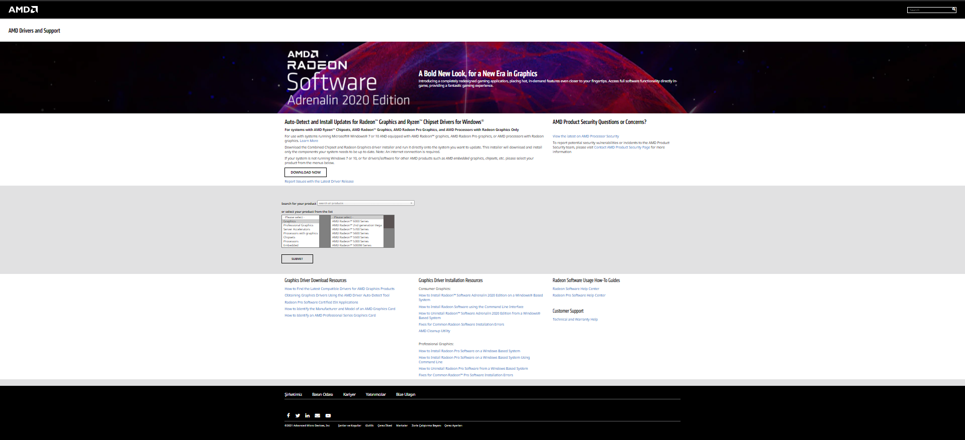965x440 pixels.
Task: Open the Markalar footer link
Action: (x=402, y=425)
